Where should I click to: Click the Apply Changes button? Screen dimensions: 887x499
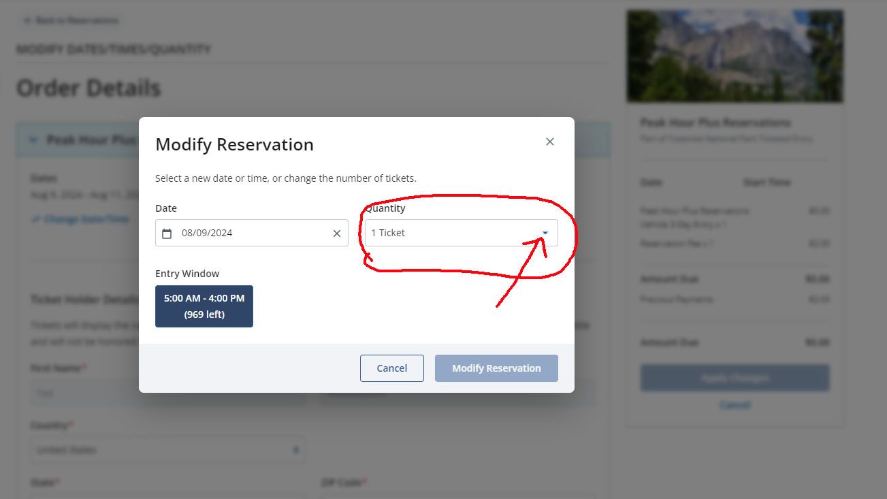tap(735, 378)
